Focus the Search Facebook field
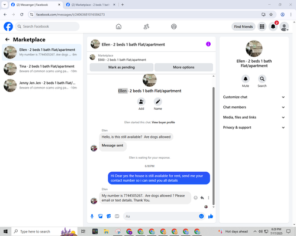This screenshot has height=236, width=296. click(47, 27)
